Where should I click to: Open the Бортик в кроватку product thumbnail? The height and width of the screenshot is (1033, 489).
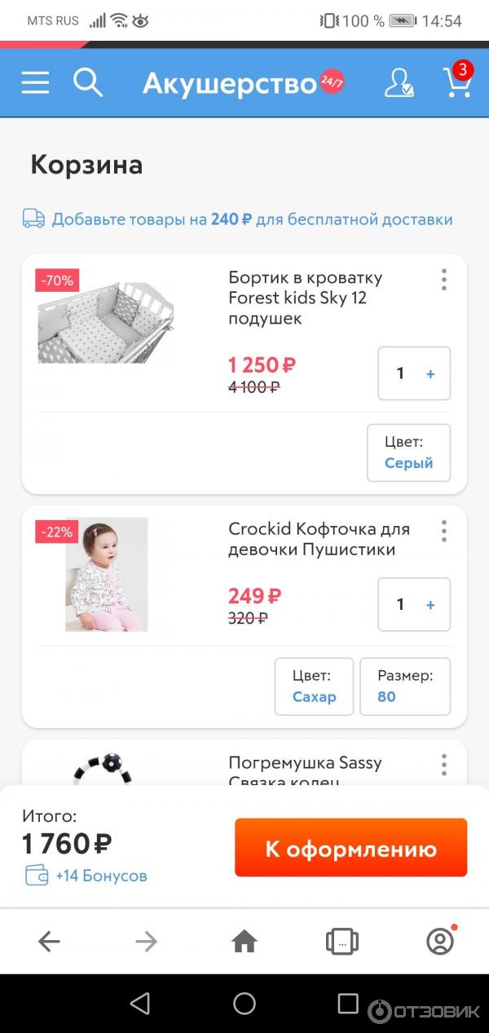(x=106, y=322)
